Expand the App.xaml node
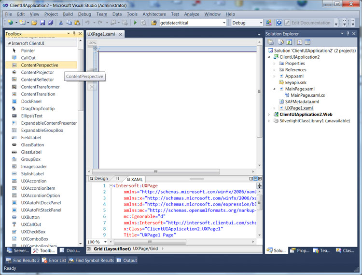This screenshot has height=275, width=362. pos(275,76)
